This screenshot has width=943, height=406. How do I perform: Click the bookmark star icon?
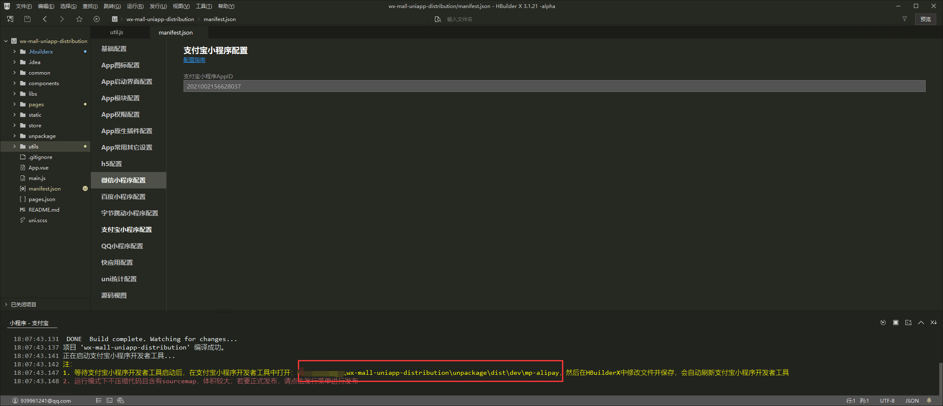79,19
